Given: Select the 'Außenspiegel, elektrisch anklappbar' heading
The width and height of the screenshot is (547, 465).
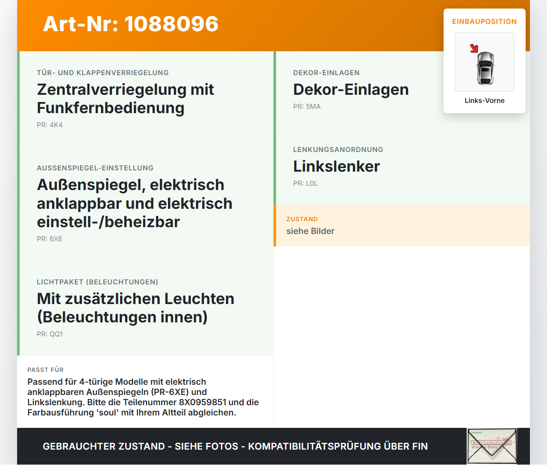Looking at the screenshot, I should [x=135, y=203].
